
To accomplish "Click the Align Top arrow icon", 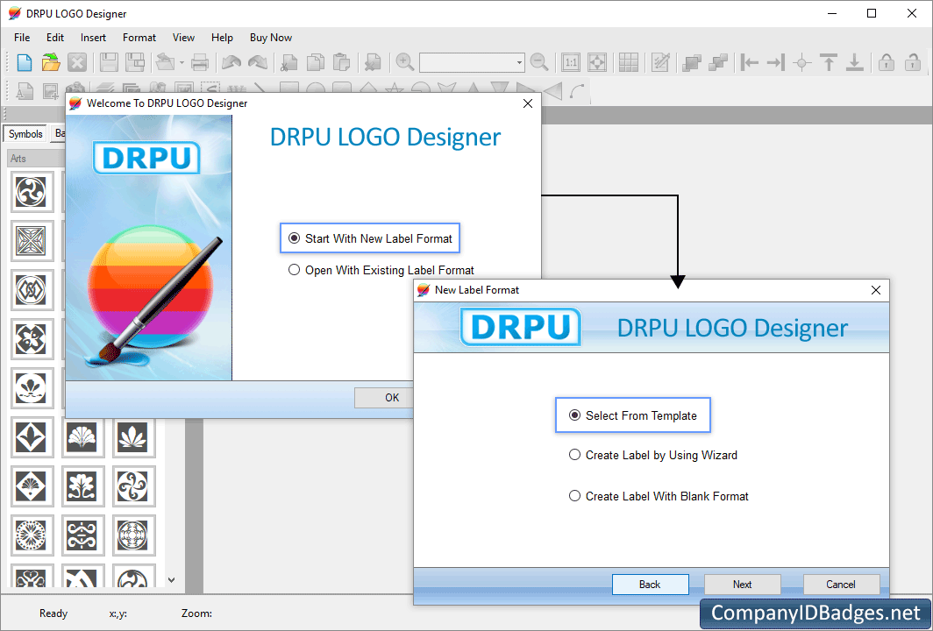I will pyautogui.click(x=829, y=62).
